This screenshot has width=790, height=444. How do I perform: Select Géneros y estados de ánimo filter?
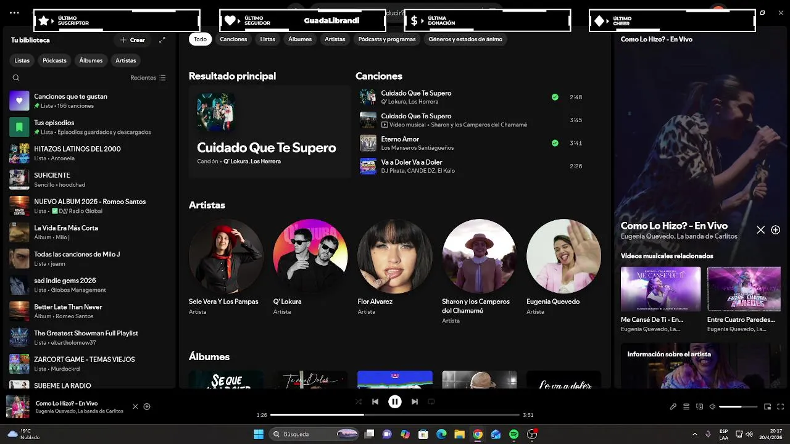[465, 39]
